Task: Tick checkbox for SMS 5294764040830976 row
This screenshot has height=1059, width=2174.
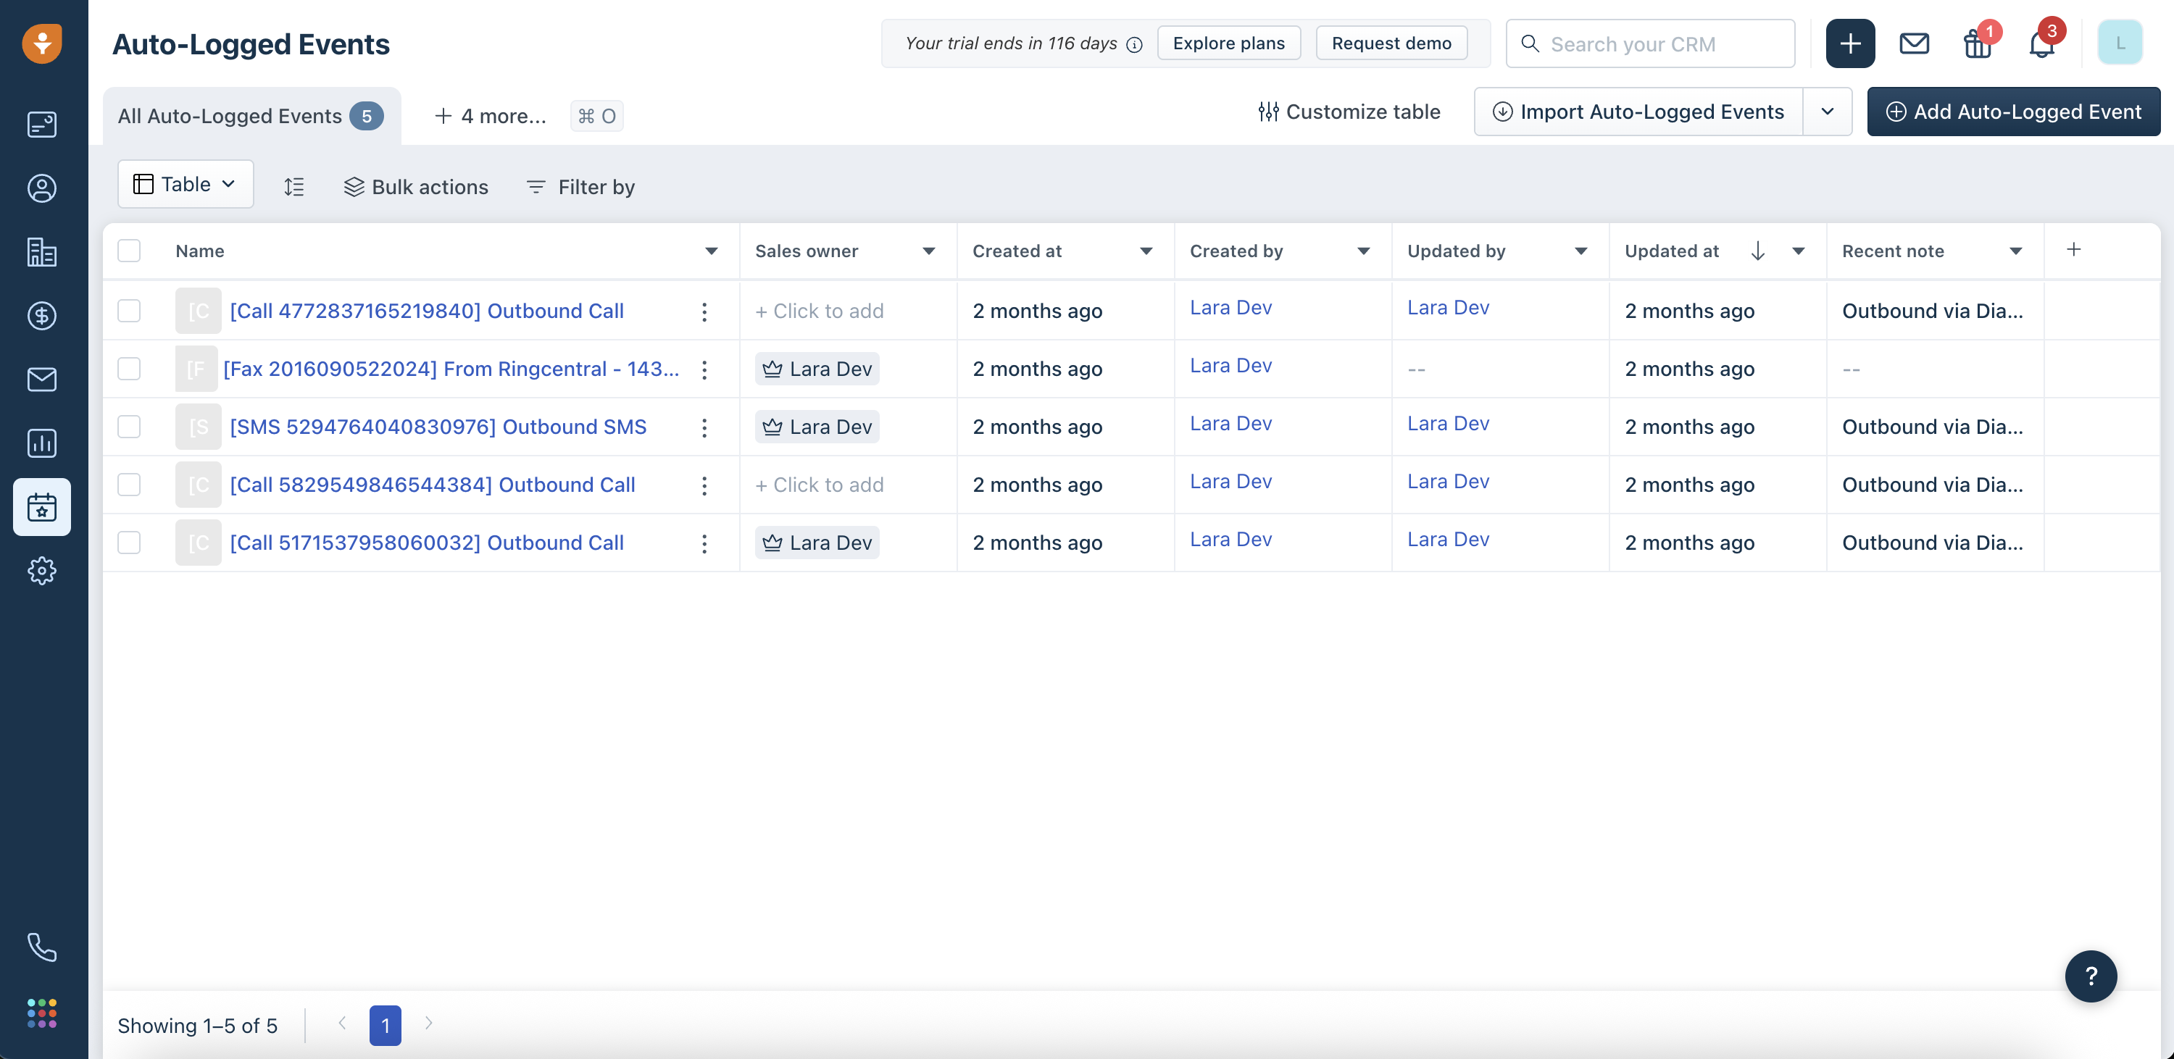Action: pos(129,427)
